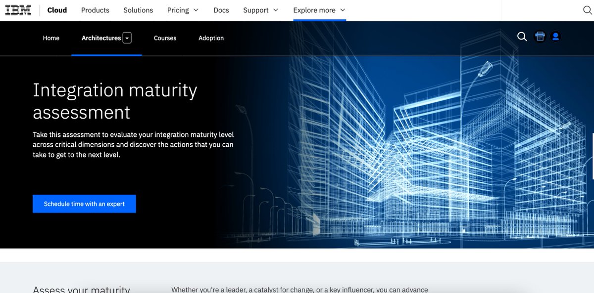Open the Docs menu item

tap(221, 10)
